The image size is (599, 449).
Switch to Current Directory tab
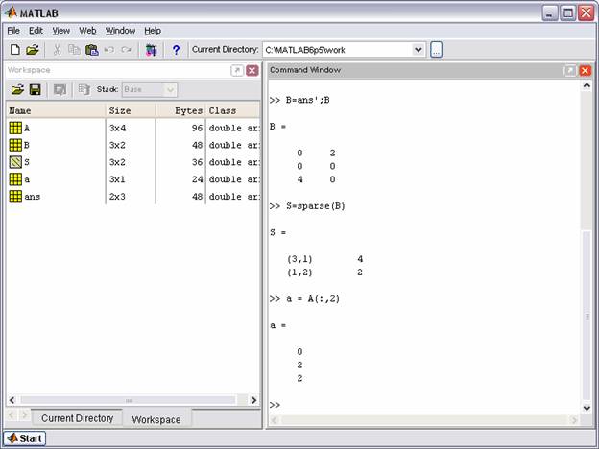77,418
